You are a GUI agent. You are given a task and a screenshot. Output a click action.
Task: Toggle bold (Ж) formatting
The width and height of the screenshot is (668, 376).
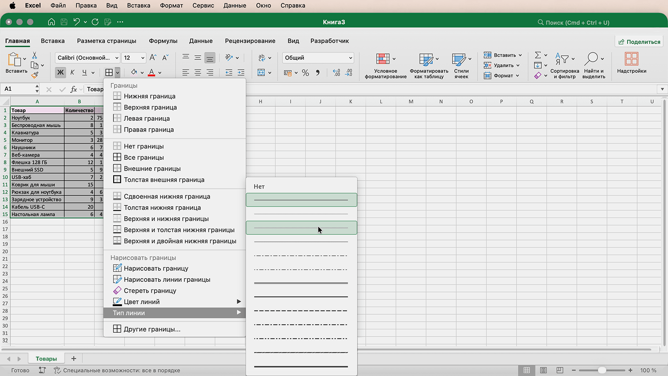[x=60, y=73]
